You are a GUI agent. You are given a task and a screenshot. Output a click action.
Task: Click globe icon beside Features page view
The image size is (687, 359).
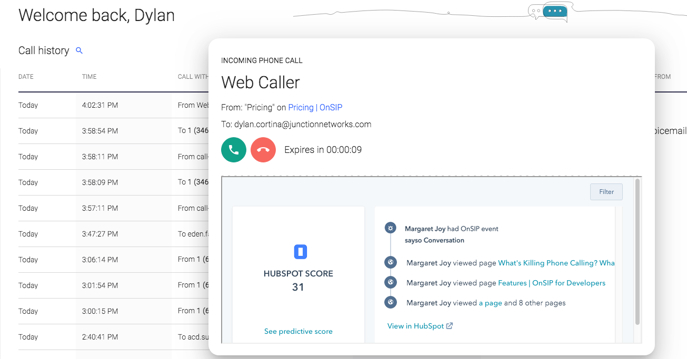click(x=390, y=283)
